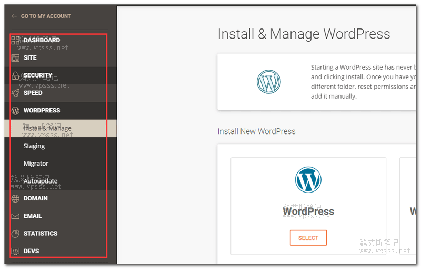This screenshot has width=421, height=269.
Task: Click the WordPress card title text
Action: click(308, 212)
